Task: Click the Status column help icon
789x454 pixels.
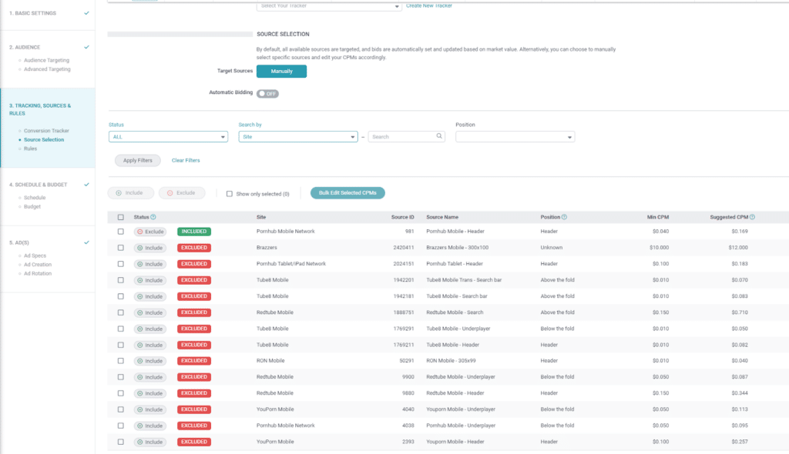Action: pos(153,217)
